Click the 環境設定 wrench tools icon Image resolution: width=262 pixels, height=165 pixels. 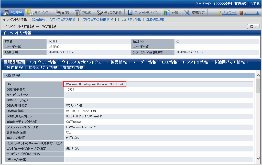(187, 13)
